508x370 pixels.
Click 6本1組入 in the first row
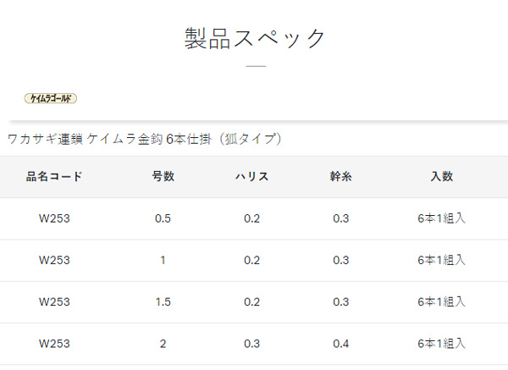pos(442,218)
